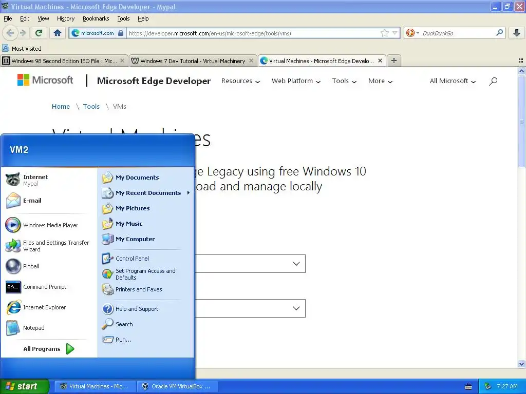The height and width of the screenshot is (394, 526).
Task: Click the Start button
Action: click(25, 386)
